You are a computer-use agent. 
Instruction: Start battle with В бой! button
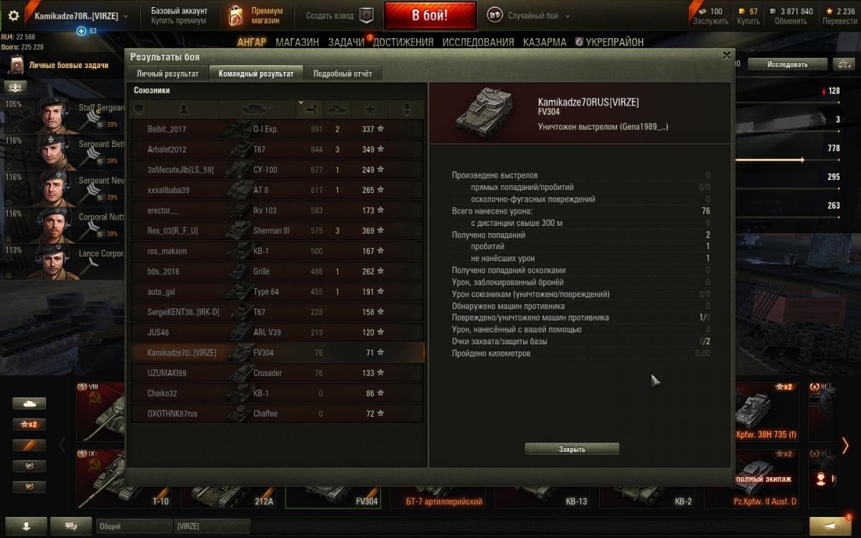[430, 16]
